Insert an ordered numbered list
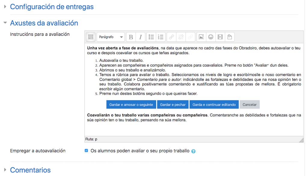This screenshot has height=176, width=308. 161,37
